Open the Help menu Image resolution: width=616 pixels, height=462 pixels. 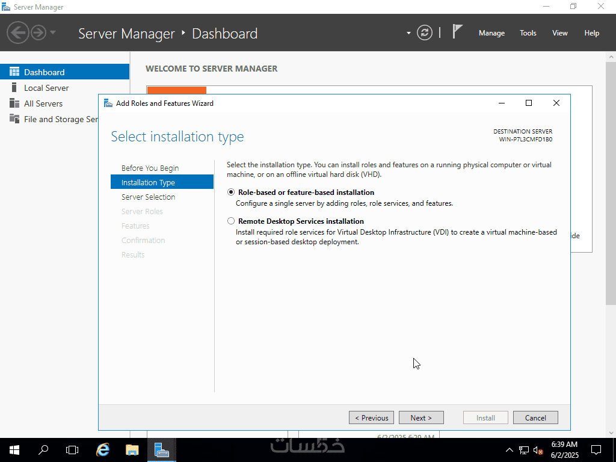click(592, 33)
